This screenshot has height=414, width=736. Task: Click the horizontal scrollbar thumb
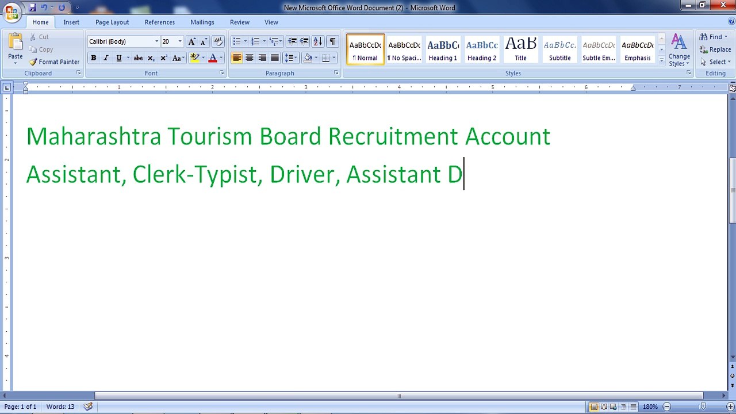(x=398, y=396)
